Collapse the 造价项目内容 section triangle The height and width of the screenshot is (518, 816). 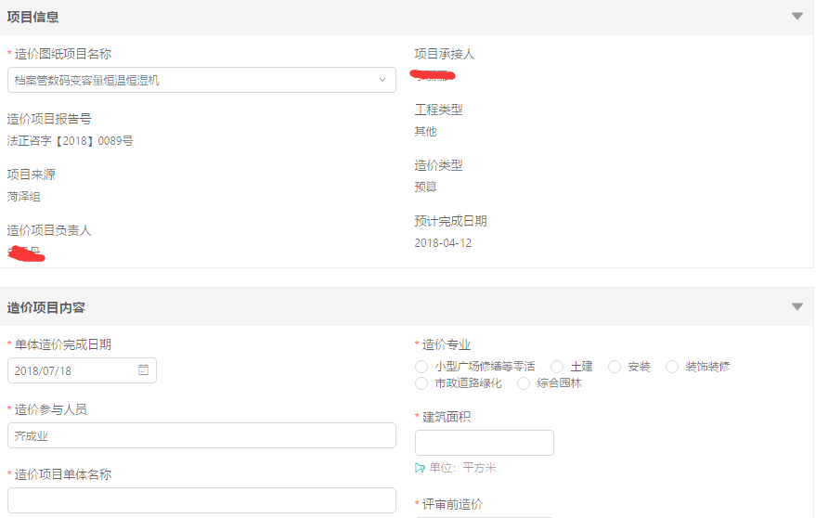point(797,306)
